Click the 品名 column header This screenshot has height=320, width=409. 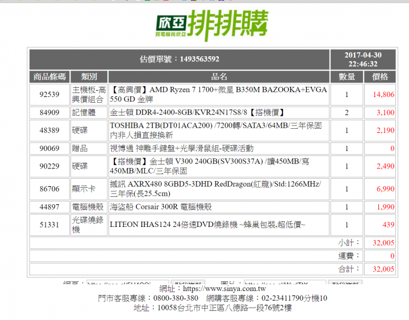[x=219, y=77]
